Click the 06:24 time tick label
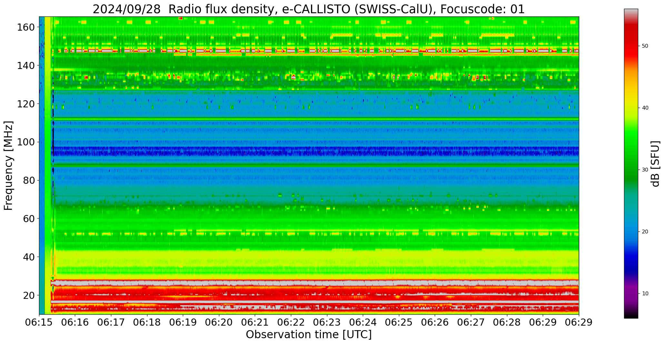The width and height of the screenshot is (665, 344). coord(363,323)
